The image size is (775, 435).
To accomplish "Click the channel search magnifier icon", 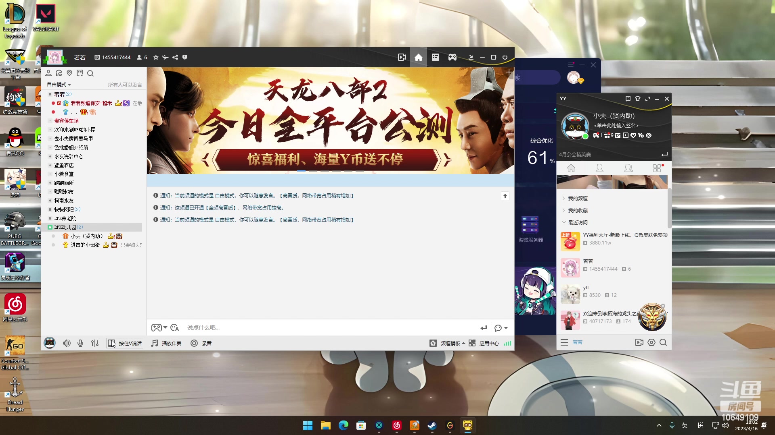I will pos(90,73).
